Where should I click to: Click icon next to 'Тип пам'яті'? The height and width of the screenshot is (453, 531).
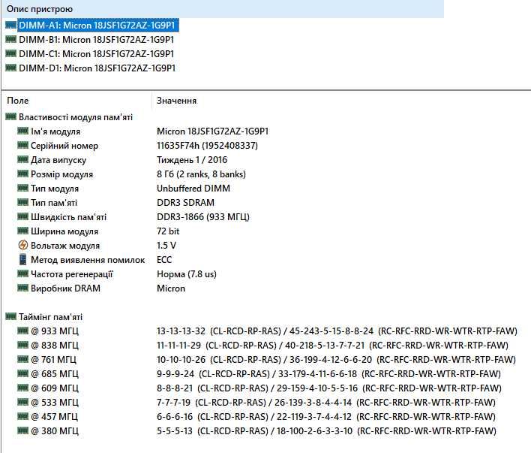(x=22, y=202)
